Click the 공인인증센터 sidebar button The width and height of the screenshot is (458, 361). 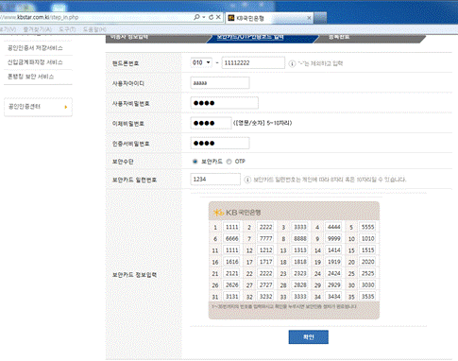[38, 107]
